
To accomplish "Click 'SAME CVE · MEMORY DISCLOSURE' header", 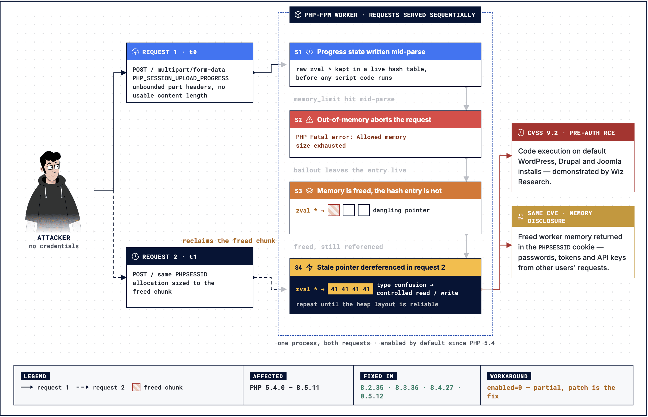I will click(x=574, y=217).
